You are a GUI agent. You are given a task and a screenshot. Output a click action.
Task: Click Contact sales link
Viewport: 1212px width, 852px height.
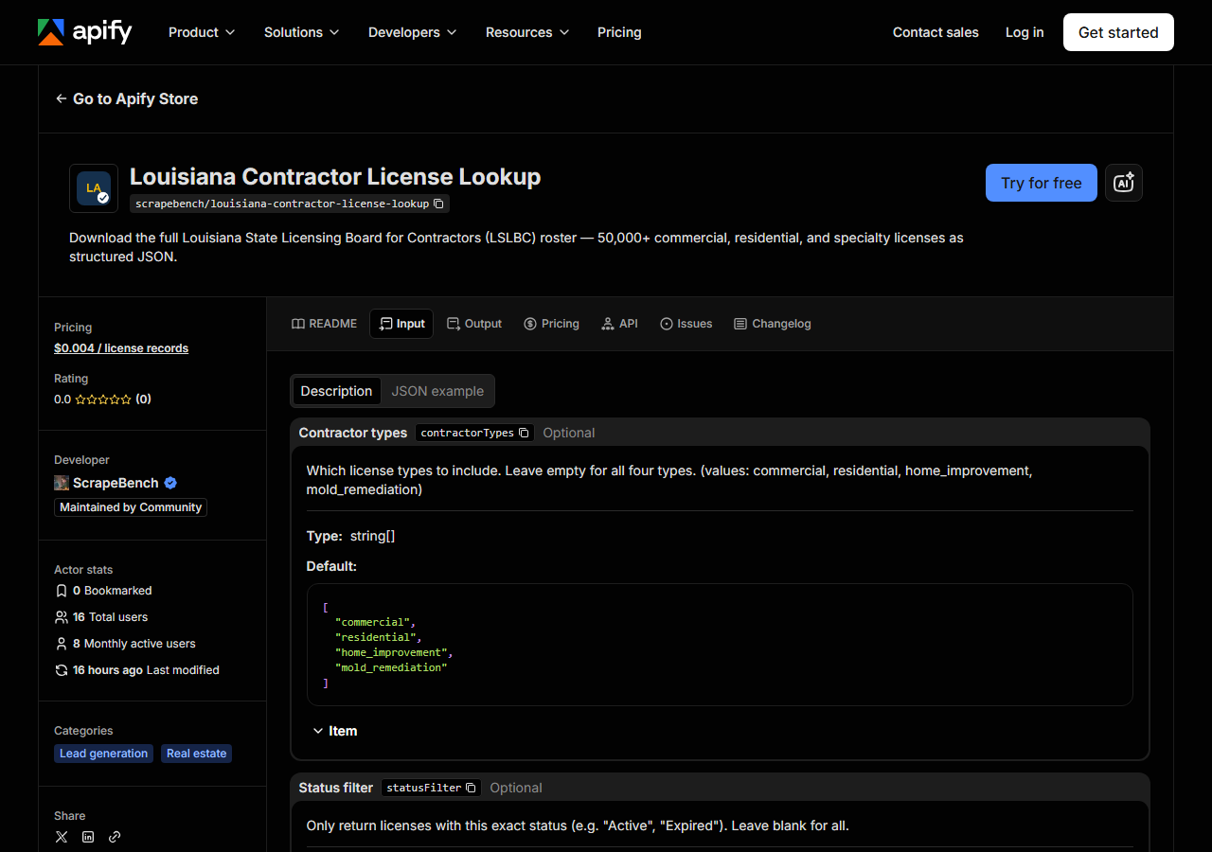[x=936, y=32]
